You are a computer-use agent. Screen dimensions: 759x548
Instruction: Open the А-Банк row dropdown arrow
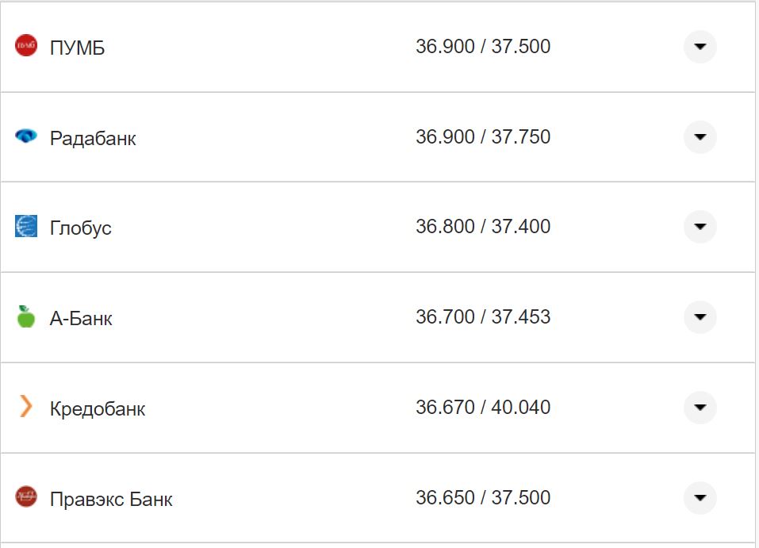700,317
